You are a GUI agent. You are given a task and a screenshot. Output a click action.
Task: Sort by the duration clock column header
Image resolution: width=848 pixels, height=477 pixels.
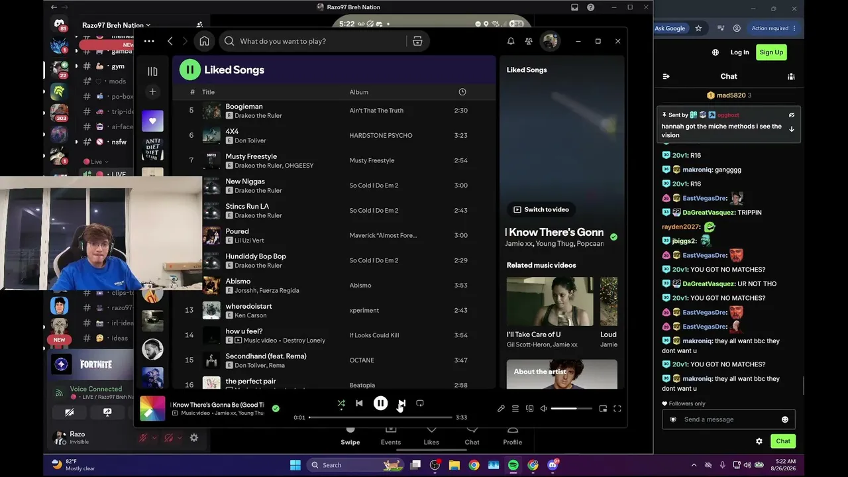[462, 92]
